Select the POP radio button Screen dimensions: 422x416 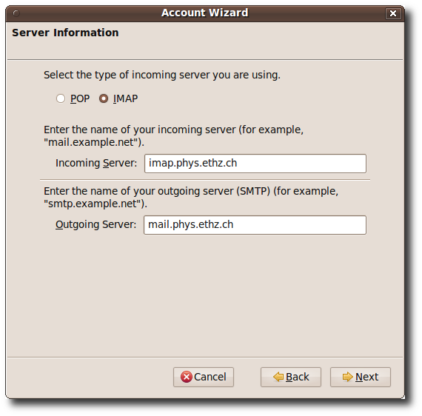tap(61, 98)
